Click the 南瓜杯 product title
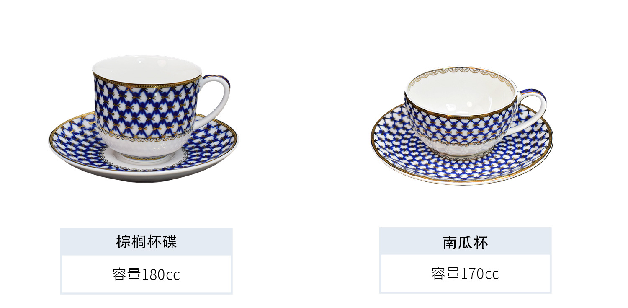 465,242
